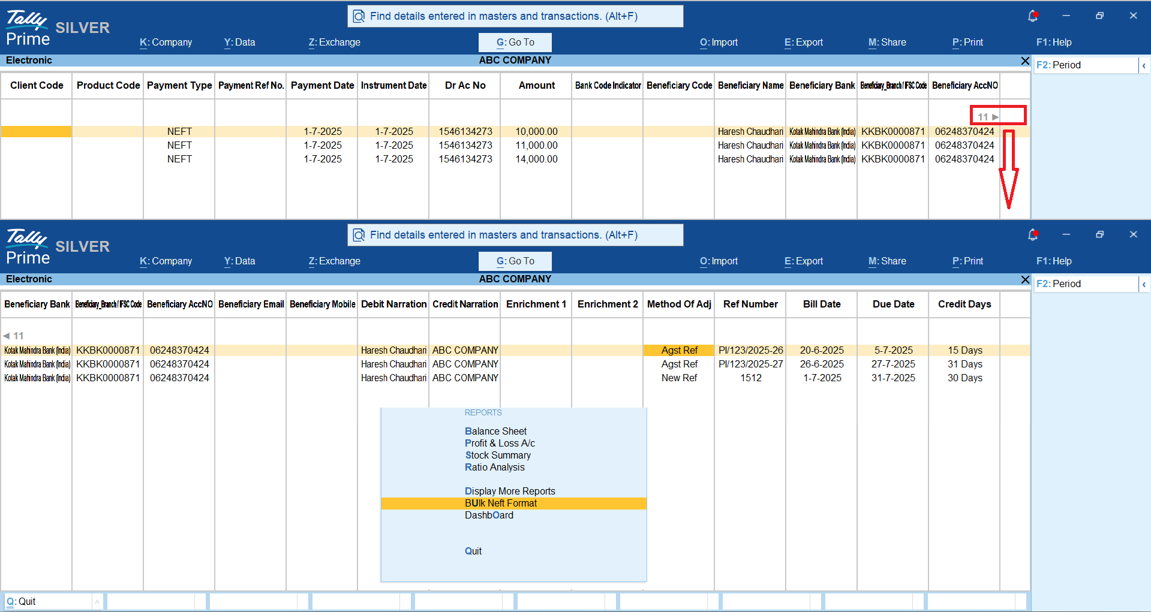The image size is (1151, 612).
Task: Open Y: Data menu in top window
Action: point(239,43)
